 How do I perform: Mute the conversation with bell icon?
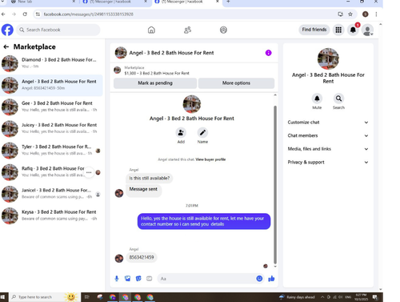pos(317,99)
